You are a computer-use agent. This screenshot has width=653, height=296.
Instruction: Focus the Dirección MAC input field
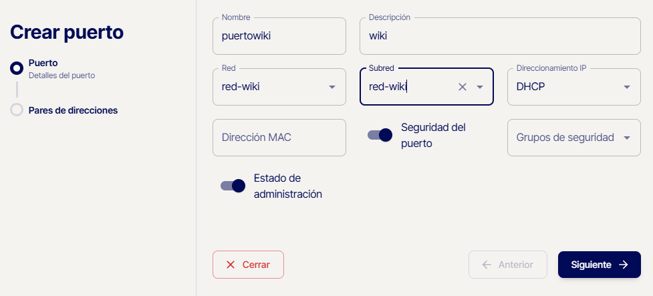point(279,138)
